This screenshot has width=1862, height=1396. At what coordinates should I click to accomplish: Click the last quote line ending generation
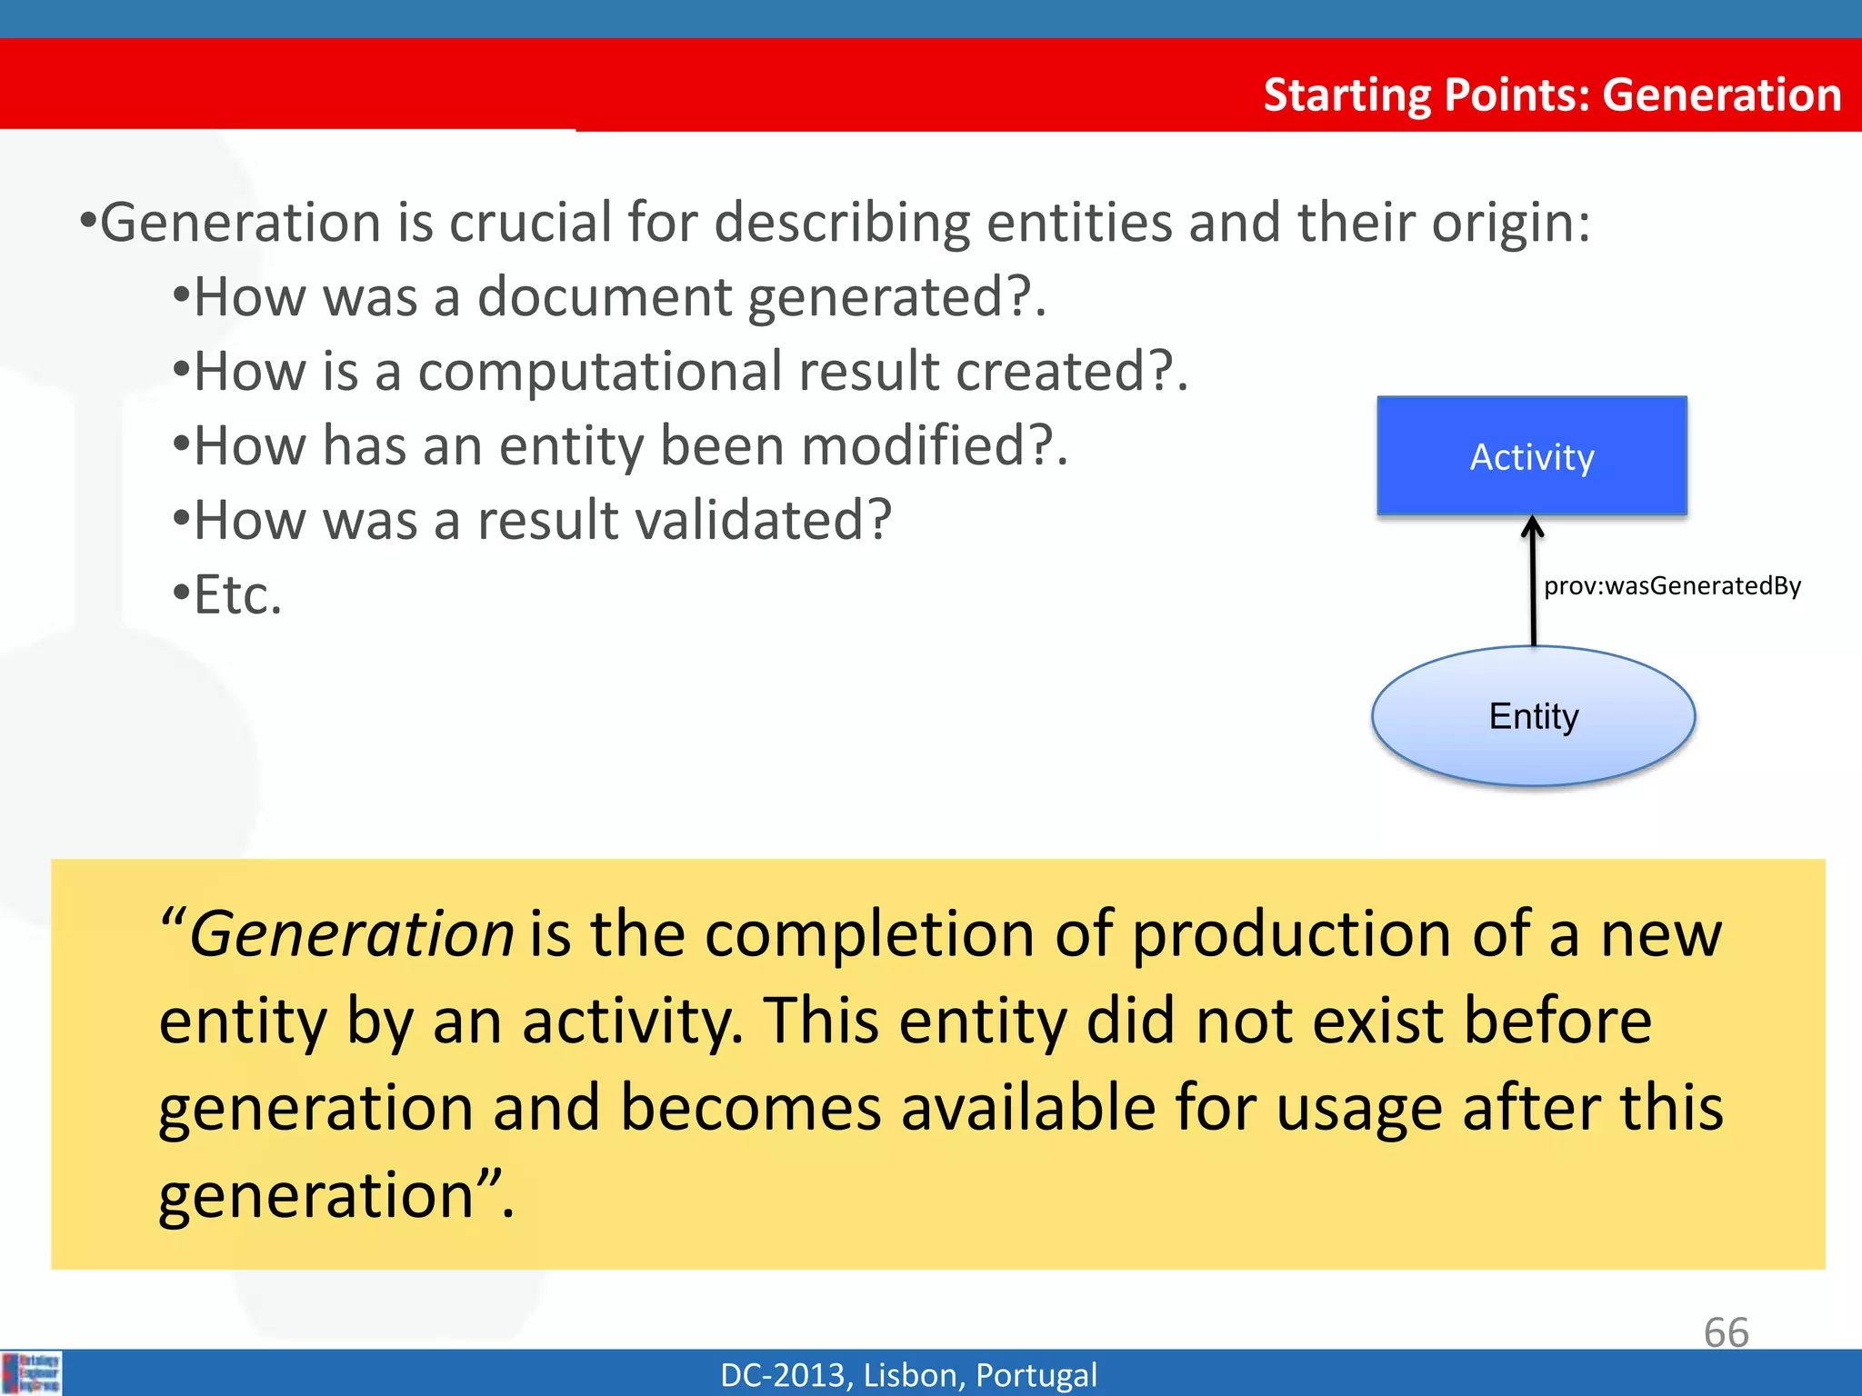click(336, 1194)
